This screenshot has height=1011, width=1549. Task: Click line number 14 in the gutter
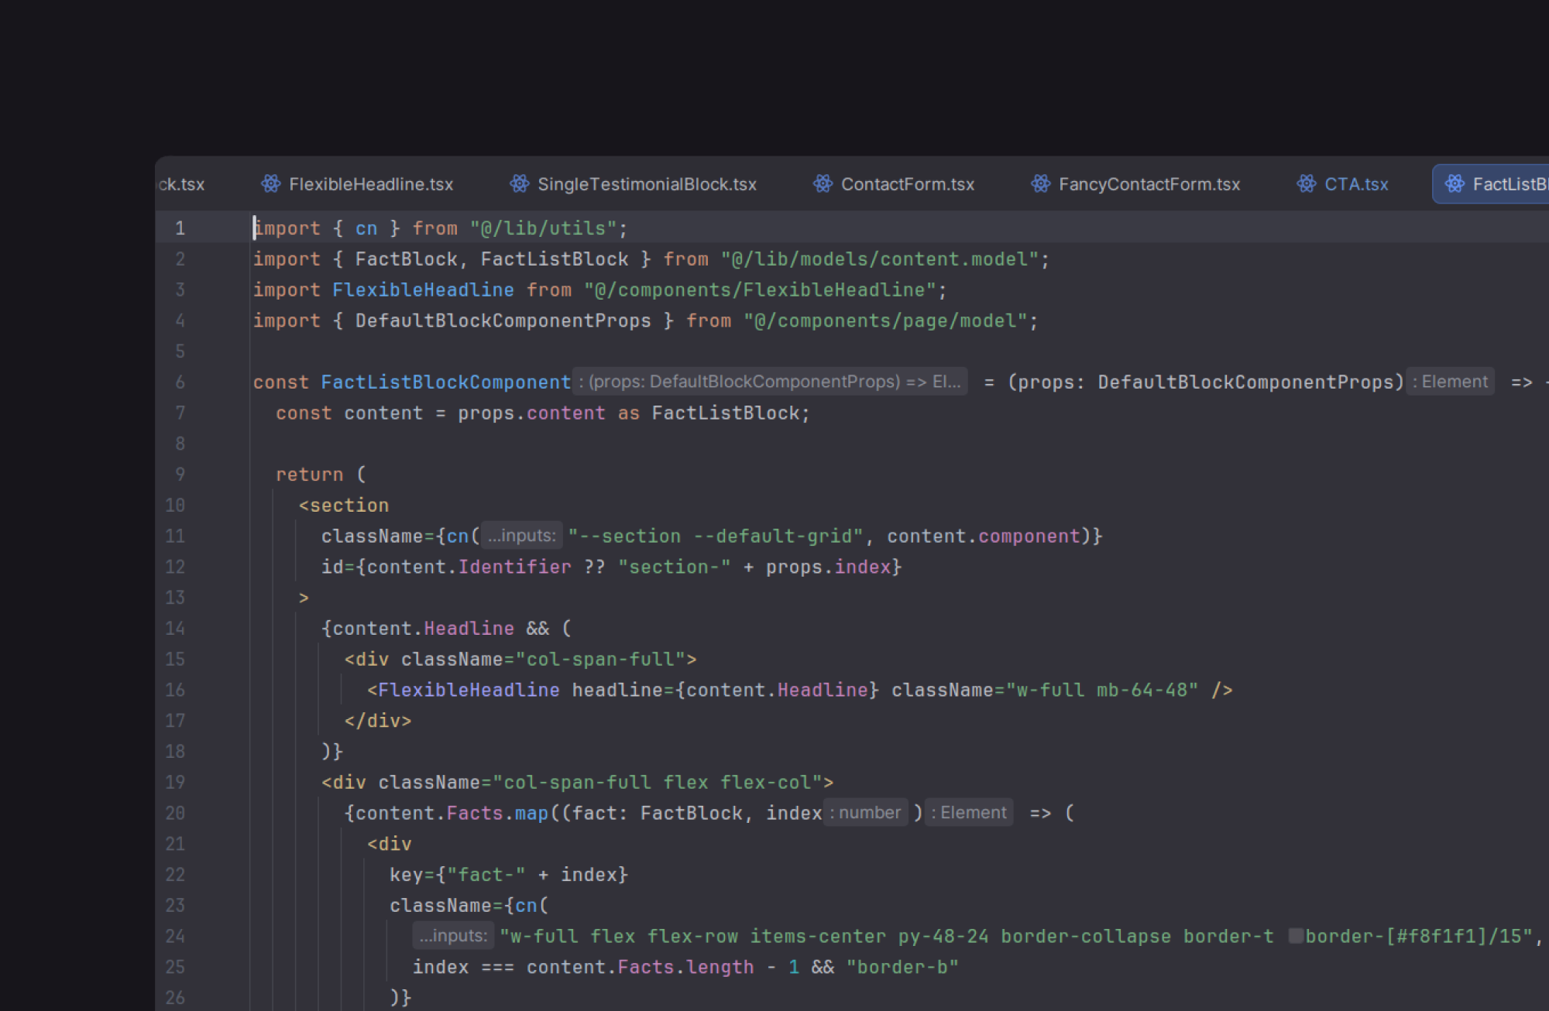(x=175, y=629)
